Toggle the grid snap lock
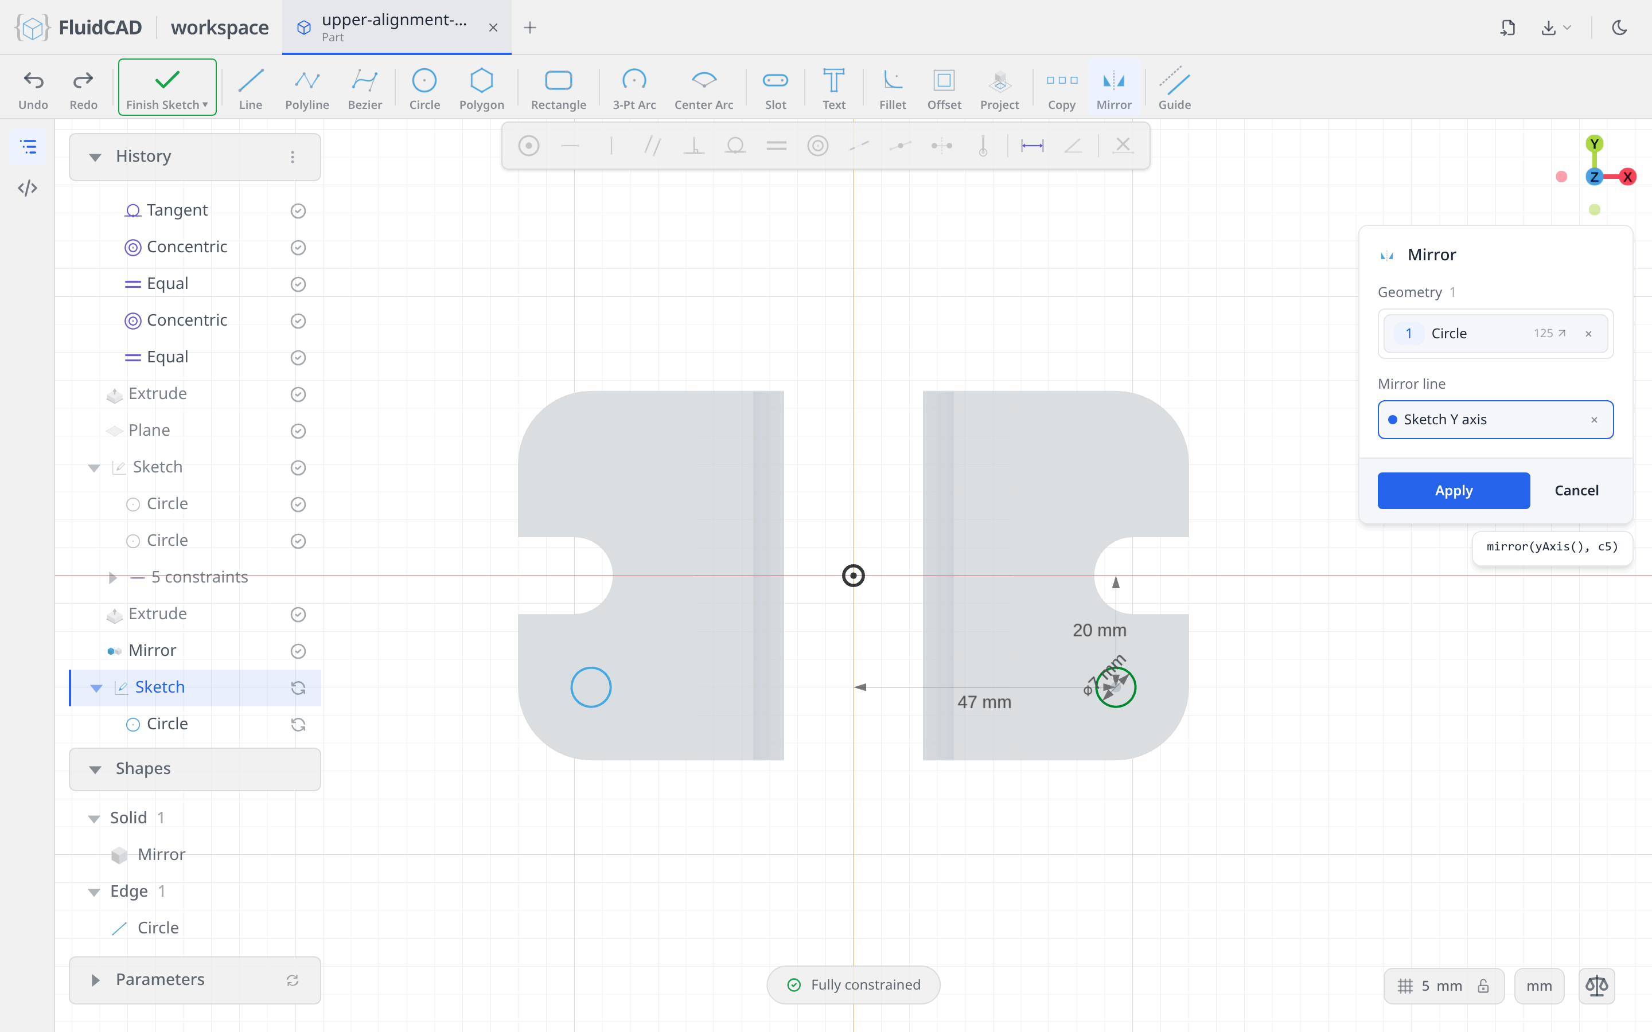Screen dimensions: 1652x1032 tap(1483, 986)
